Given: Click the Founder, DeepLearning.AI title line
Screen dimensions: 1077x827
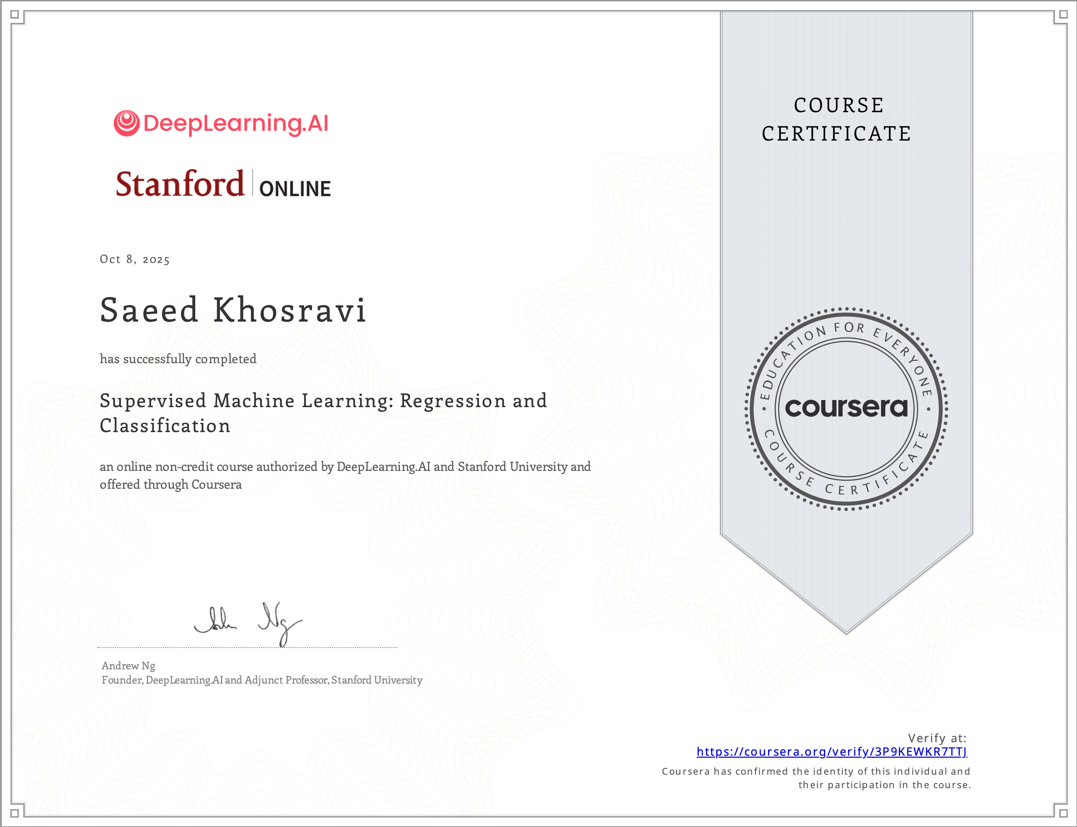Looking at the screenshot, I should (x=262, y=680).
